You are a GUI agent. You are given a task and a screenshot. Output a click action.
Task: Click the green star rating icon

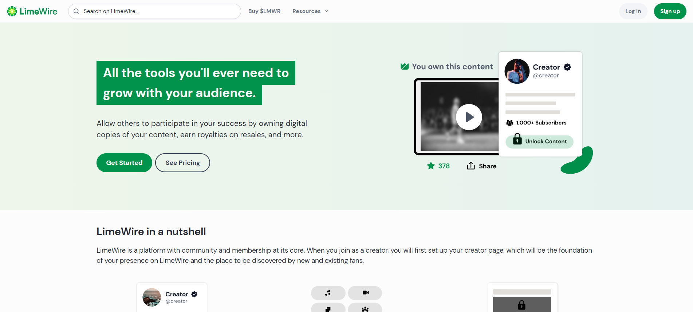pos(431,166)
